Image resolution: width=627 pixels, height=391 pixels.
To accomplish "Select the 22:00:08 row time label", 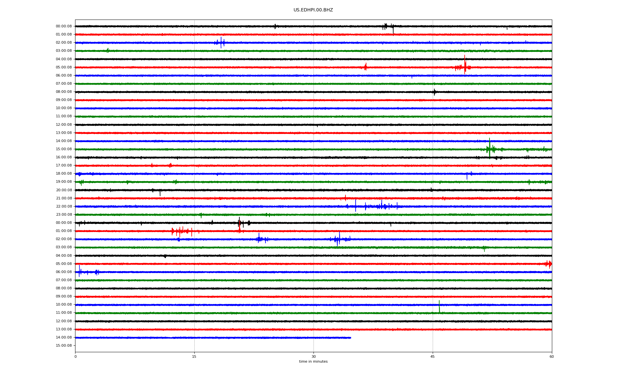I will point(64,207).
